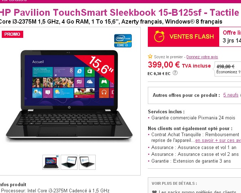Select first thumbnail showing laptop front view

click(51, 162)
